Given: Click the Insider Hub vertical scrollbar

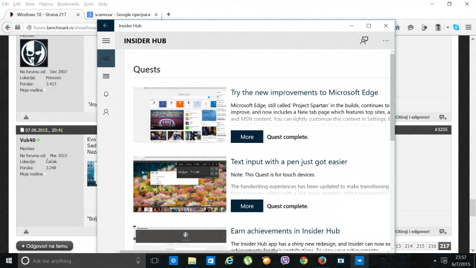Looking at the screenshot, I should click(392, 97).
